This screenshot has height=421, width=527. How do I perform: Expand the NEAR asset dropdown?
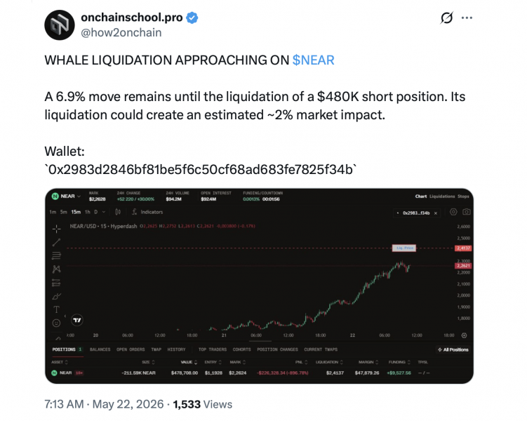(x=66, y=196)
